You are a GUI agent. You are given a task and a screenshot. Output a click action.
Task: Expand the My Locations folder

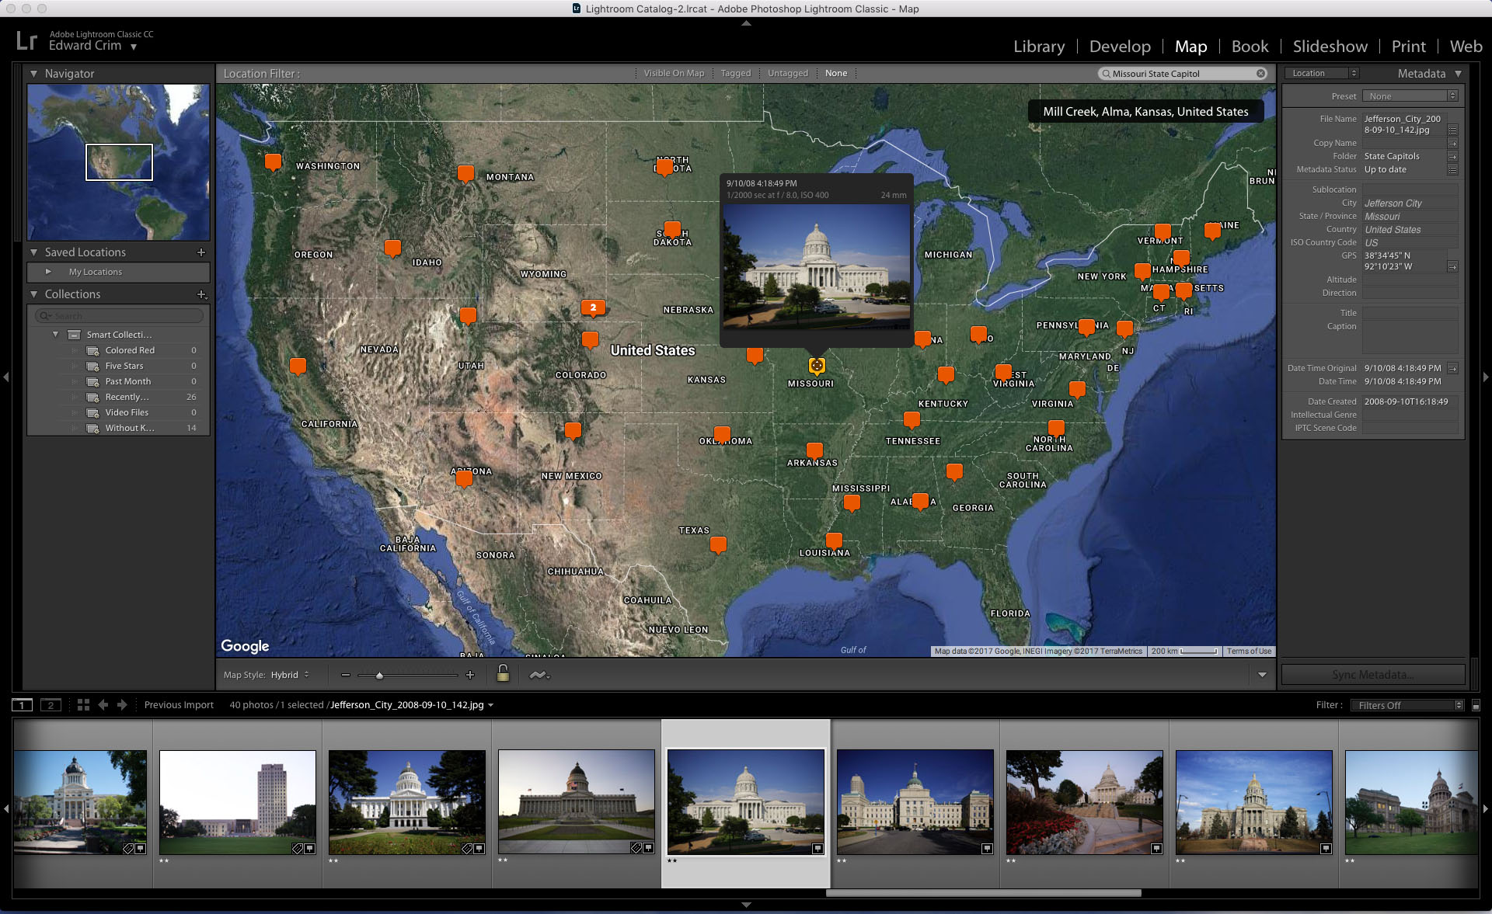click(x=48, y=272)
